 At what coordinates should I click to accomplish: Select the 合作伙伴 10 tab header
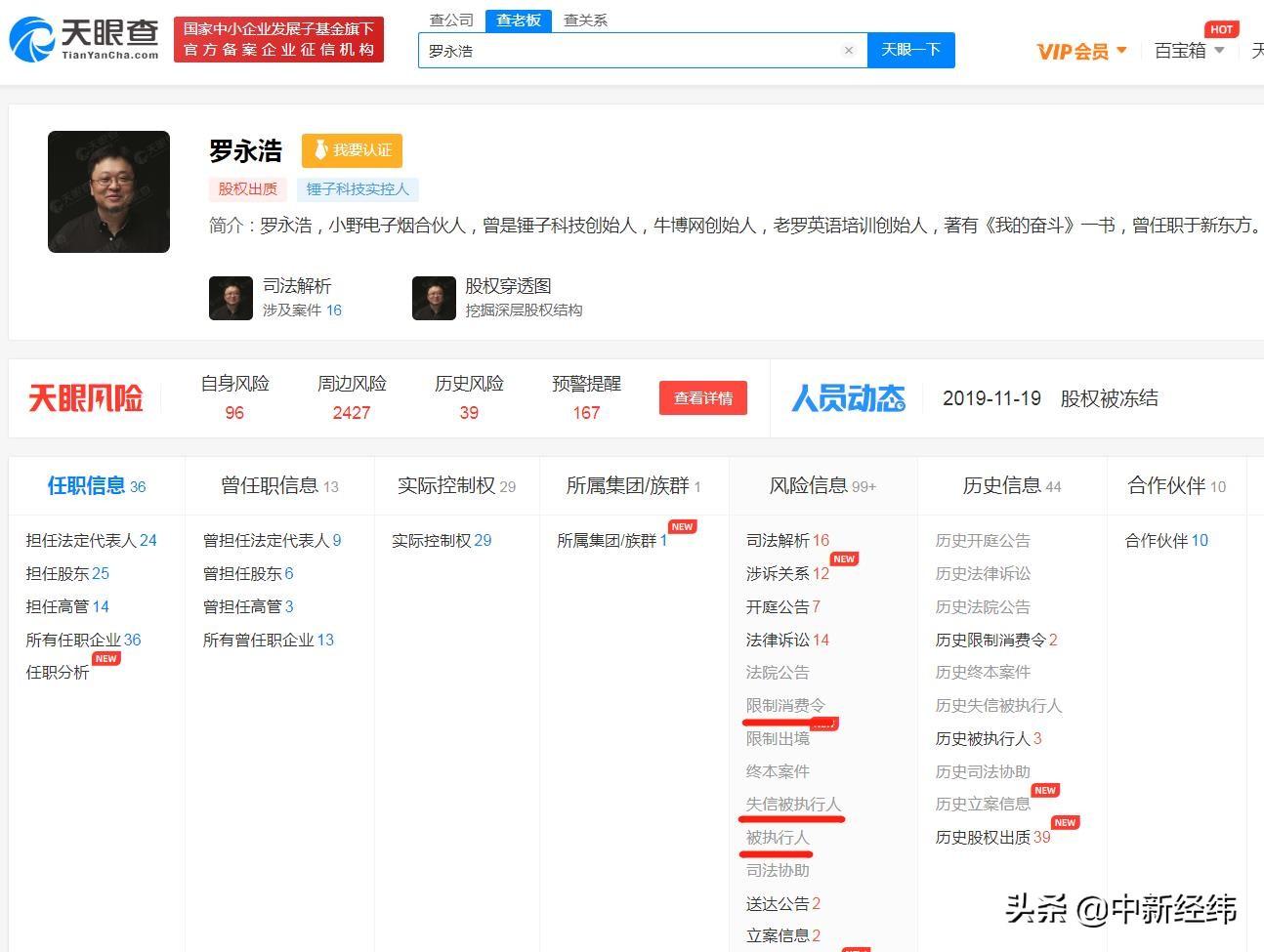coord(1176,486)
